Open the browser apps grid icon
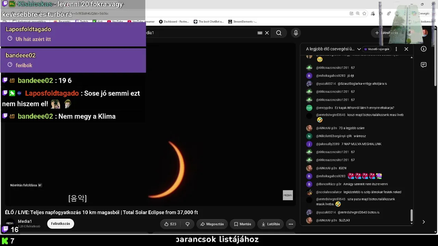 [351, 13]
